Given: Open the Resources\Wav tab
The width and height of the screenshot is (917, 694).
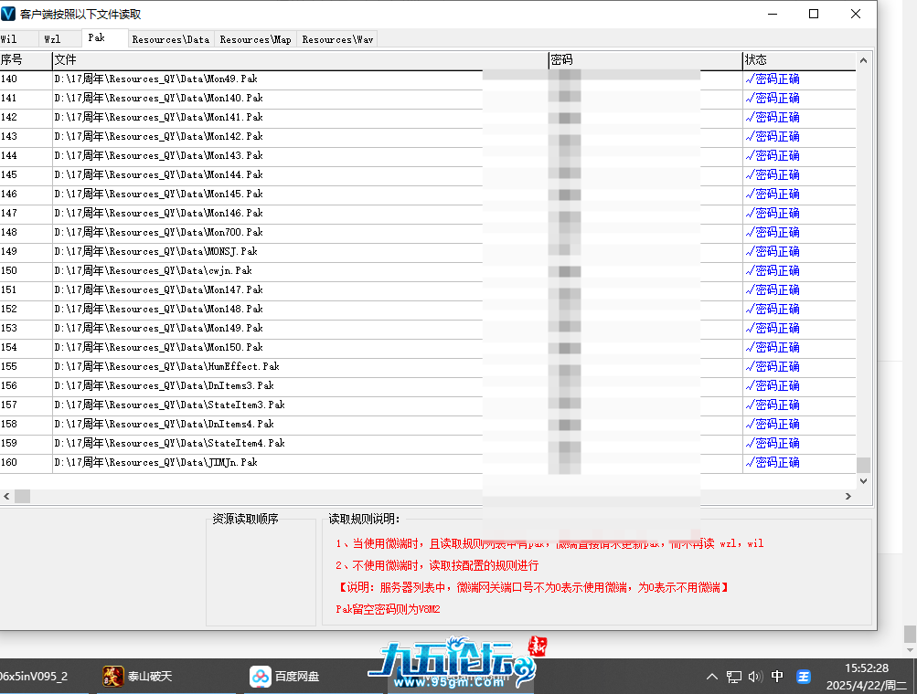Looking at the screenshot, I should tap(337, 39).
